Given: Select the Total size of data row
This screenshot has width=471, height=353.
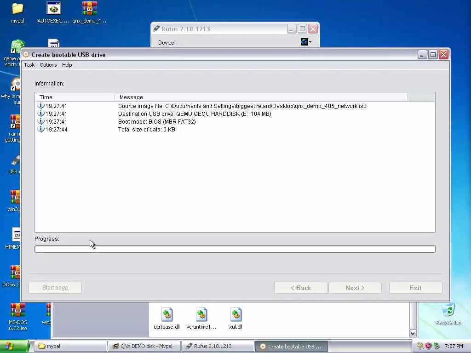Looking at the screenshot, I should [x=235, y=129].
